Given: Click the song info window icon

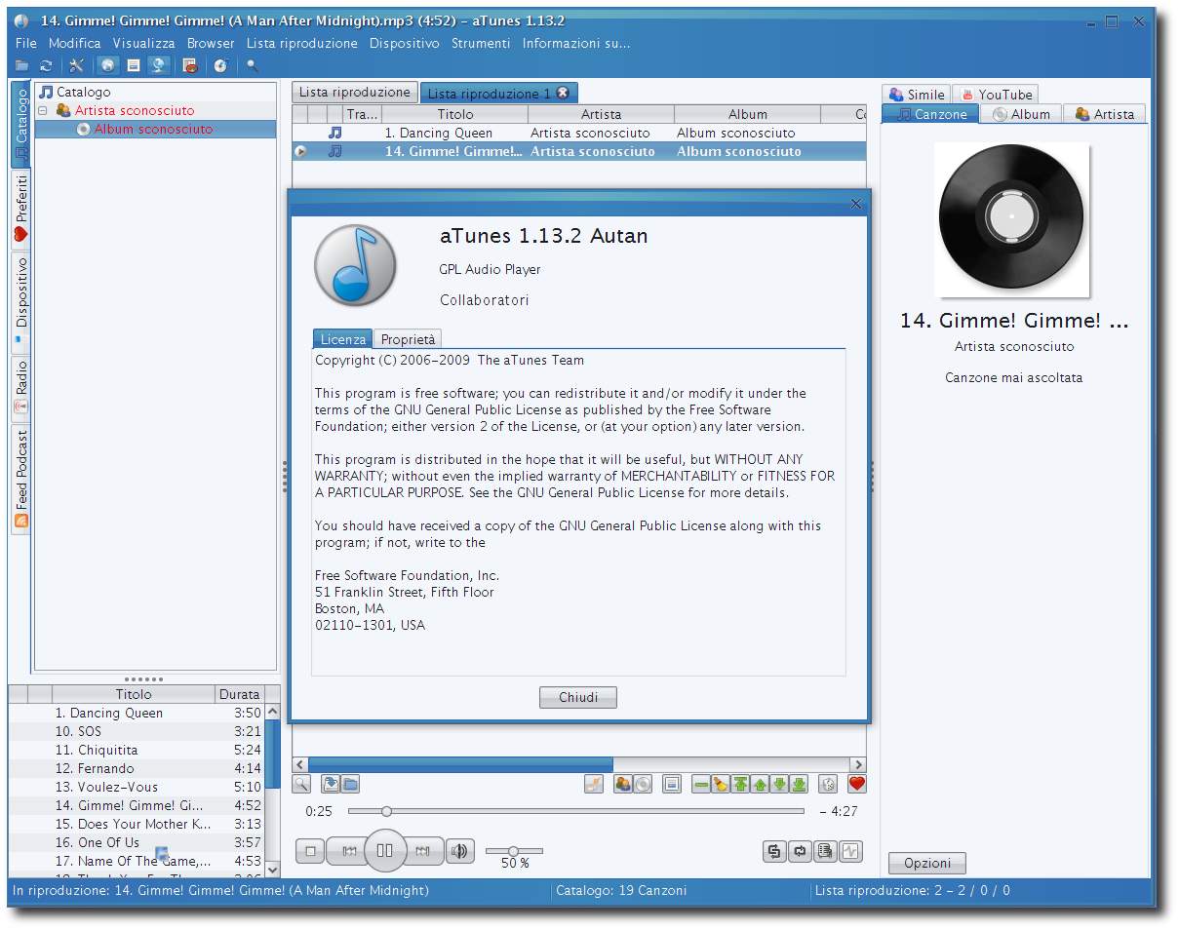Looking at the screenshot, I should pos(672,784).
